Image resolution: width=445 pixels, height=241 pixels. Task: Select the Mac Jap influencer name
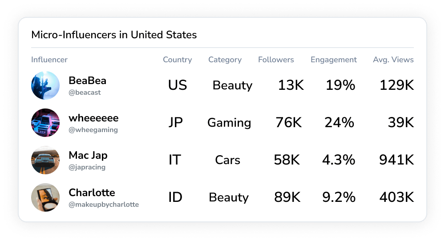pyautogui.click(x=88, y=156)
